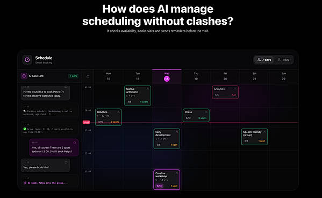Switch to the 1 day view
322x198 pixels.
coord(283,60)
